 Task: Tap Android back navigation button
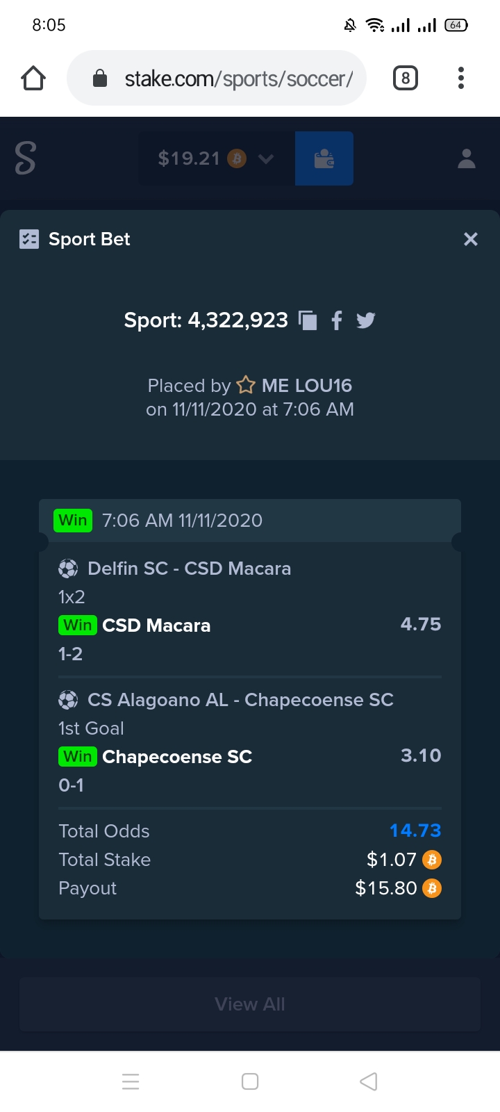point(369,1081)
